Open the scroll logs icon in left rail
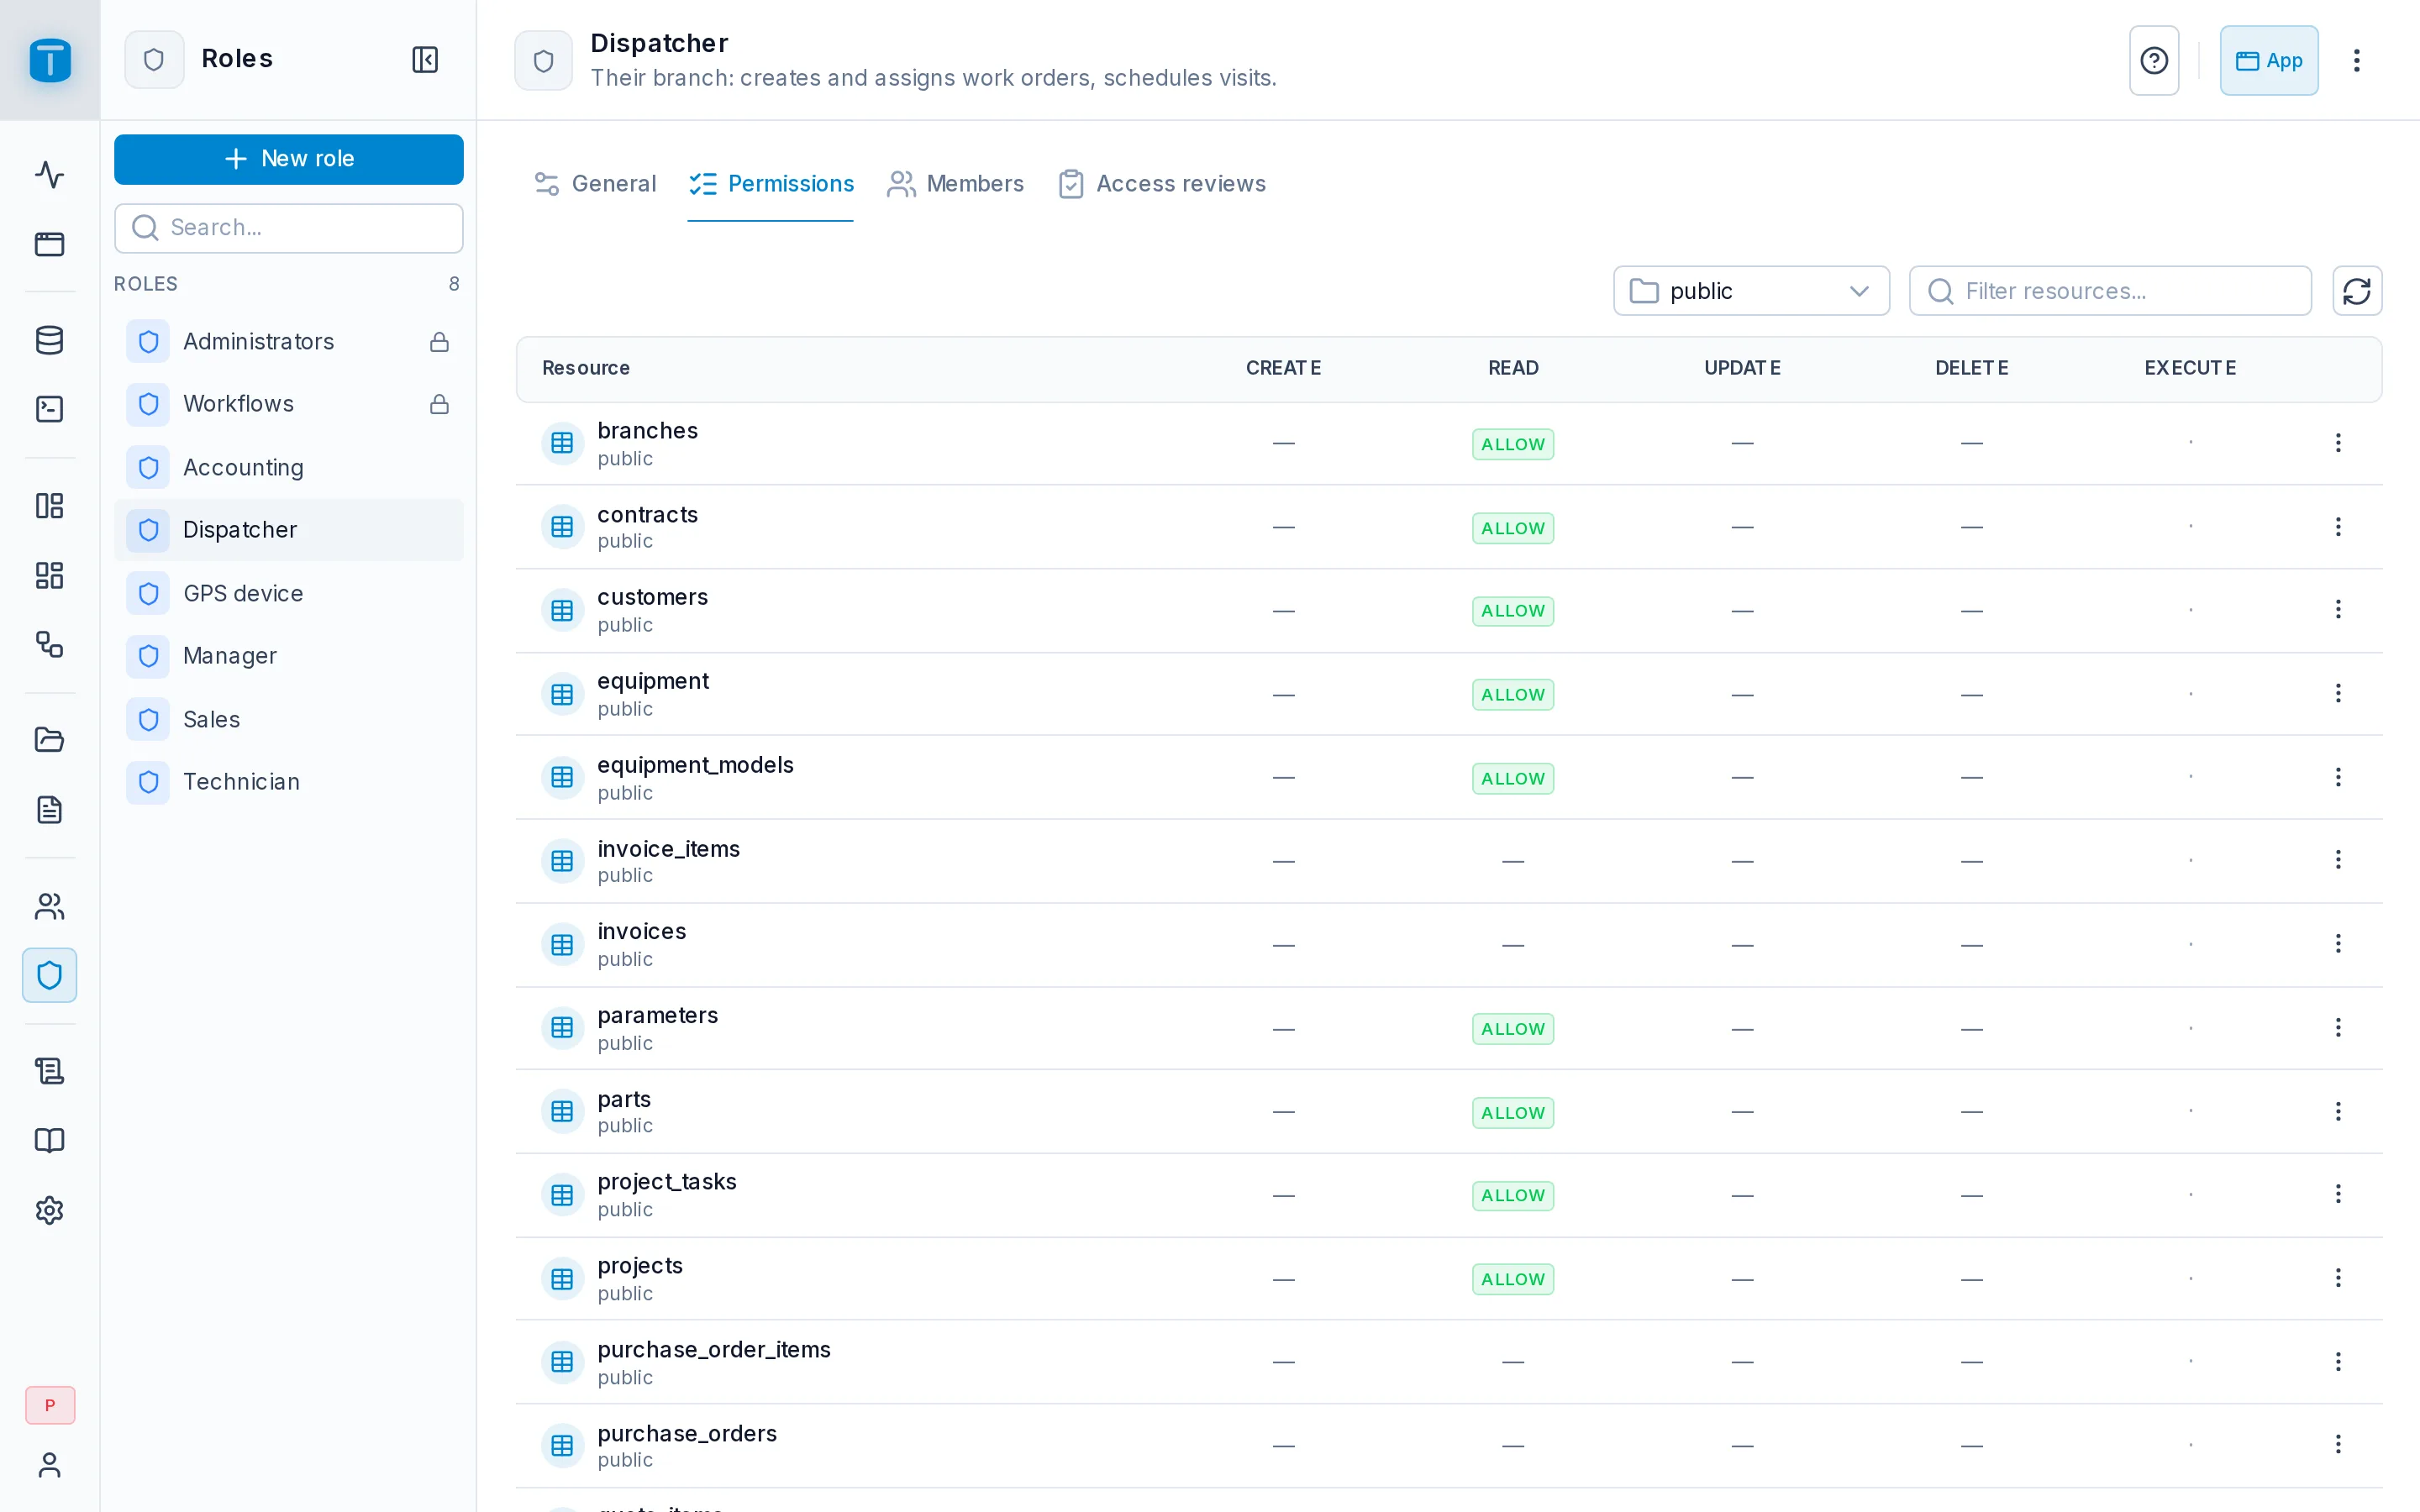The height and width of the screenshot is (1512, 2420). click(49, 1071)
